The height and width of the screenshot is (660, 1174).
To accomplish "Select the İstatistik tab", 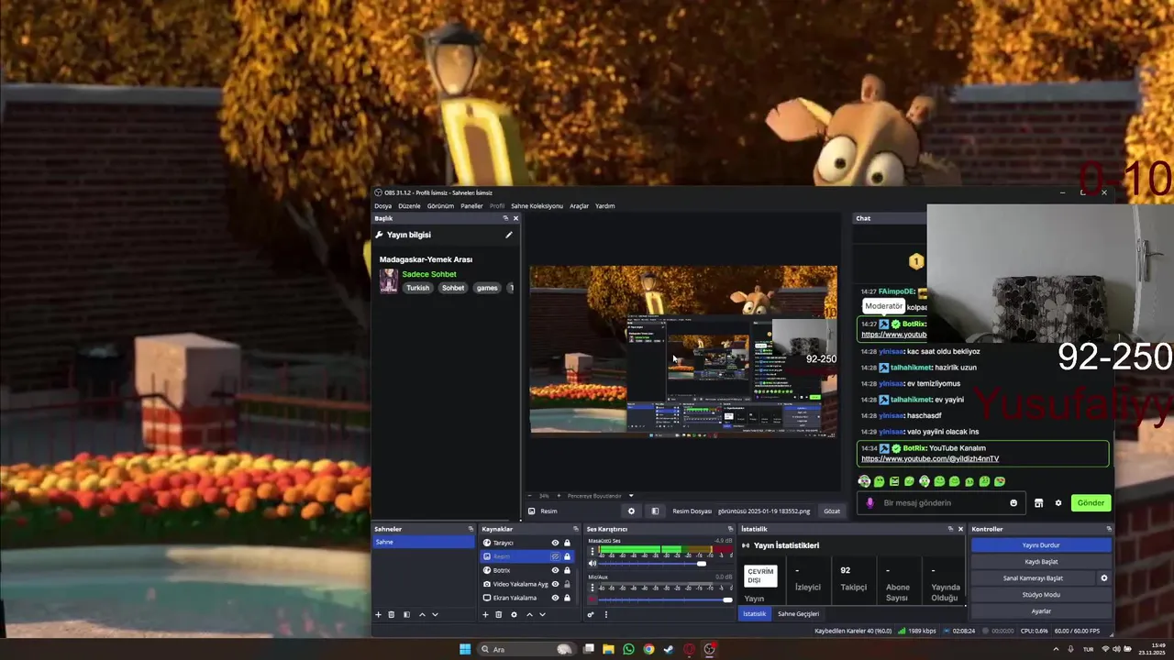I will tap(754, 614).
